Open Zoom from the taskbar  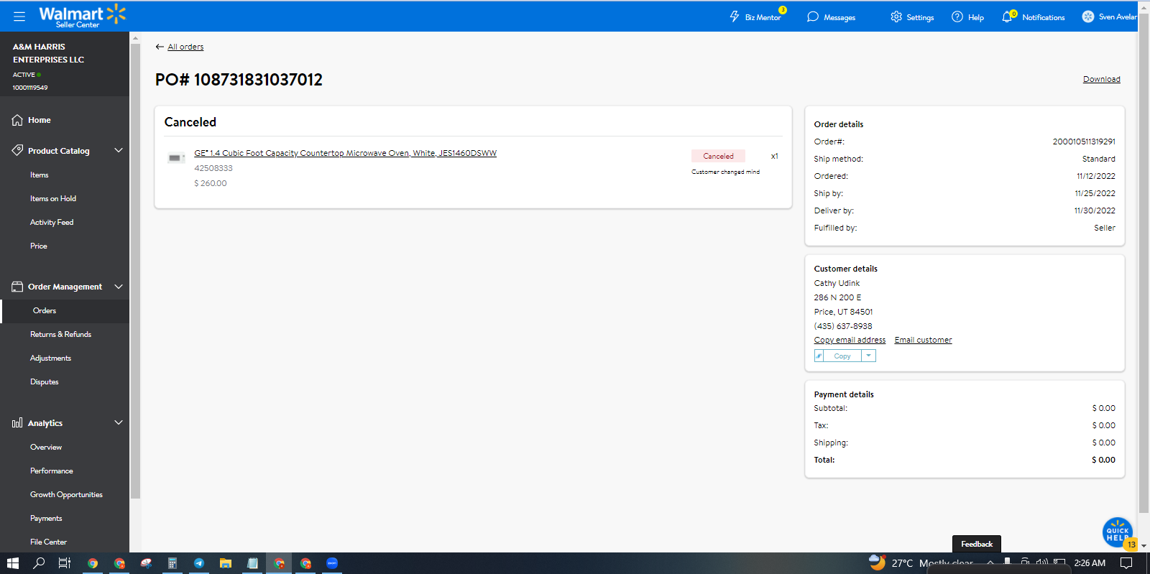pyautogui.click(x=332, y=563)
